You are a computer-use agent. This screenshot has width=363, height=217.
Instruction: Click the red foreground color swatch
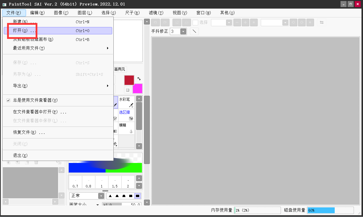(x=129, y=80)
